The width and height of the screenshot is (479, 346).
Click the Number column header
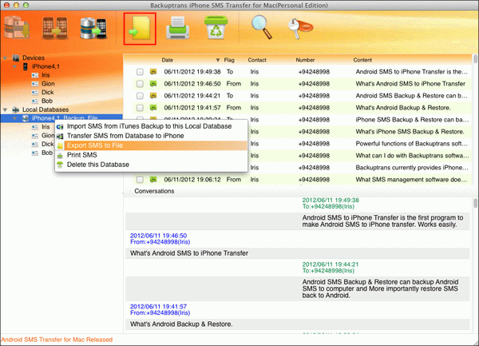[305, 60]
